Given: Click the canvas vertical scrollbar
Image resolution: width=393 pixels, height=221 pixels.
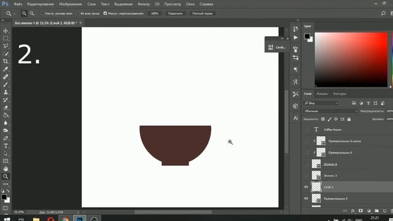Looking at the screenshot, I should (x=287, y=122).
